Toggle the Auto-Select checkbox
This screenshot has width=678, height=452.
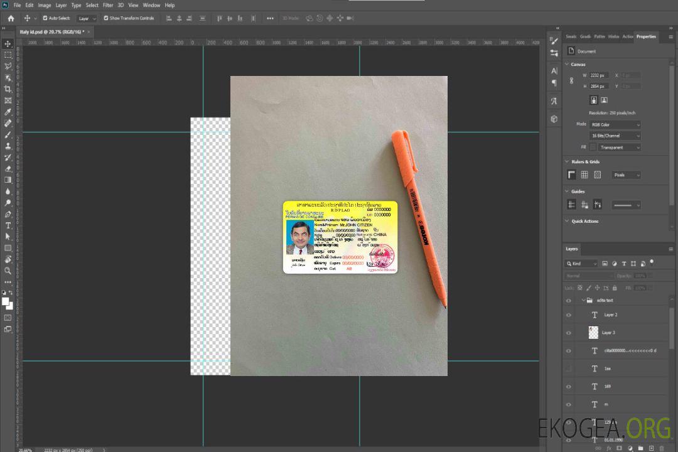pos(45,18)
